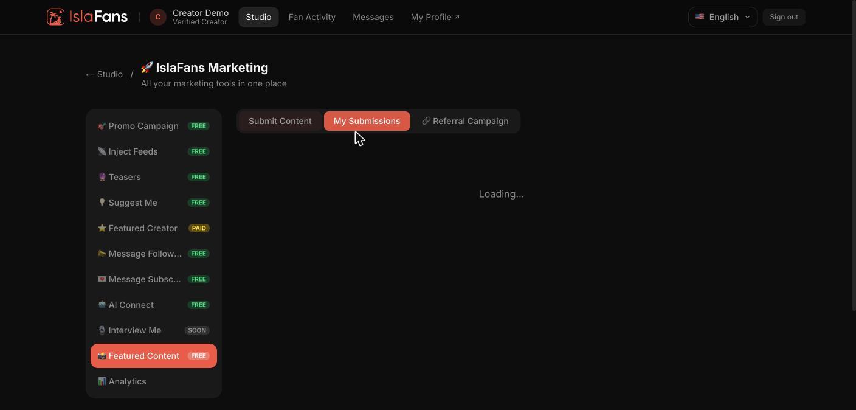This screenshot has width=856, height=410.
Task: Click the Creator Demo name text
Action: (201, 13)
